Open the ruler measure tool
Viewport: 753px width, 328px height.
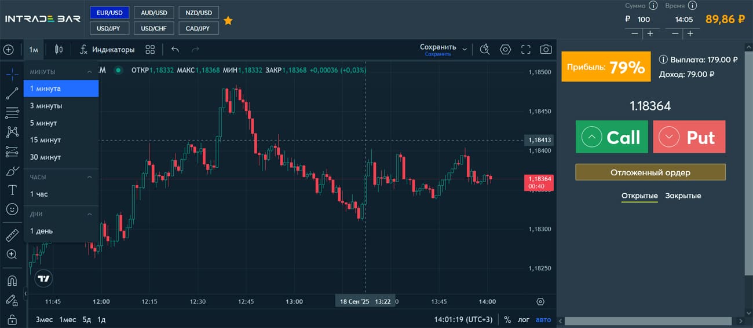pyautogui.click(x=12, y=235)
